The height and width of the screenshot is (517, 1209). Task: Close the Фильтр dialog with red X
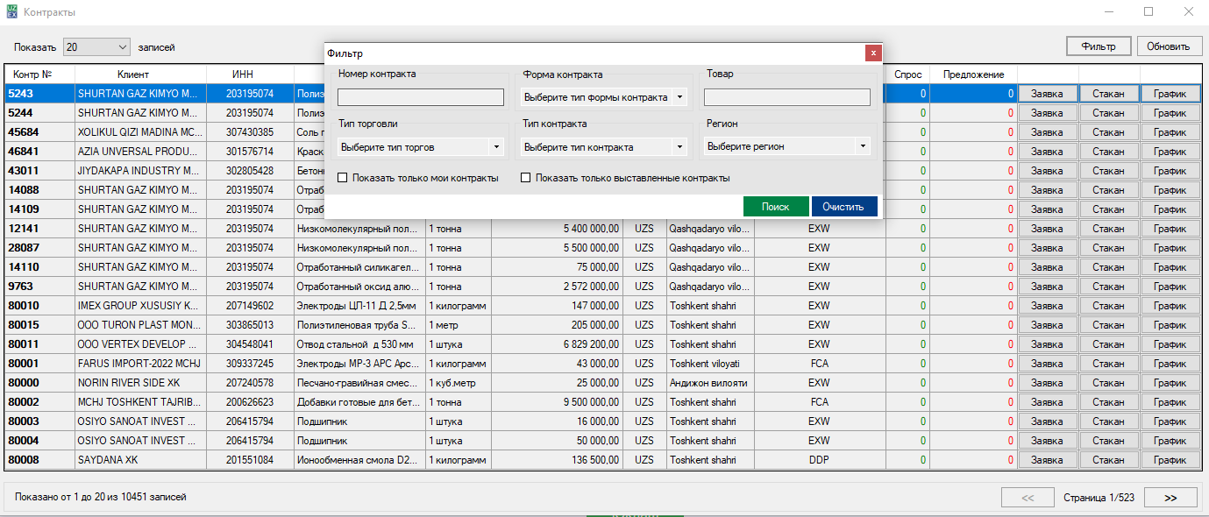tap(872, 53)
